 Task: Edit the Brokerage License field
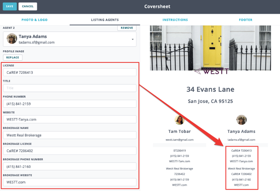[69, 151]
